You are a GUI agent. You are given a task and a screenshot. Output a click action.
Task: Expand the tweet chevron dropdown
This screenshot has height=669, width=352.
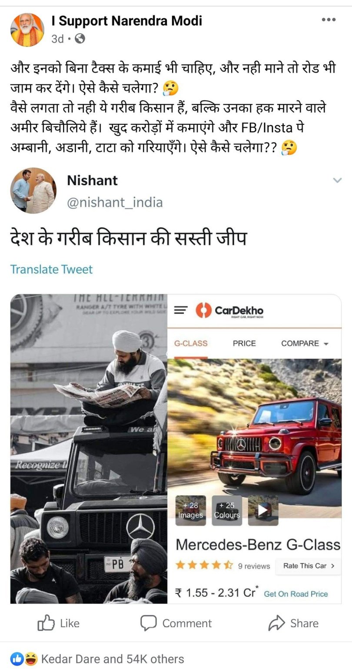(x=337, y=180)
